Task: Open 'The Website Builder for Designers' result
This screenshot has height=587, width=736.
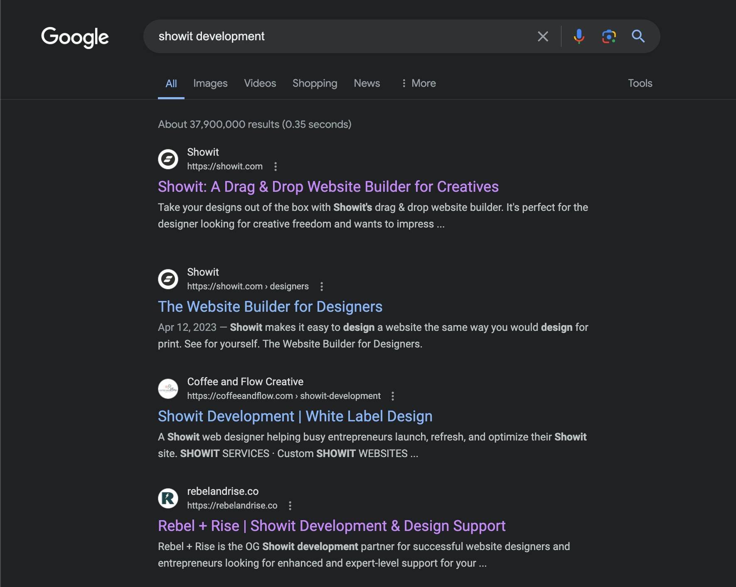Action: (270, 307)
